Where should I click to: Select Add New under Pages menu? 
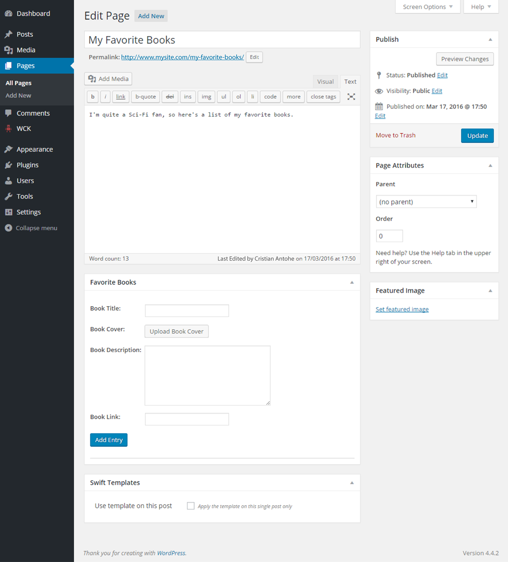tap(18, 96)
